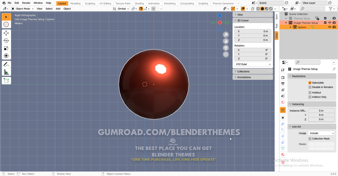Open the Object properties tab icon
This screenshot has width=338, height=176.
283,118
